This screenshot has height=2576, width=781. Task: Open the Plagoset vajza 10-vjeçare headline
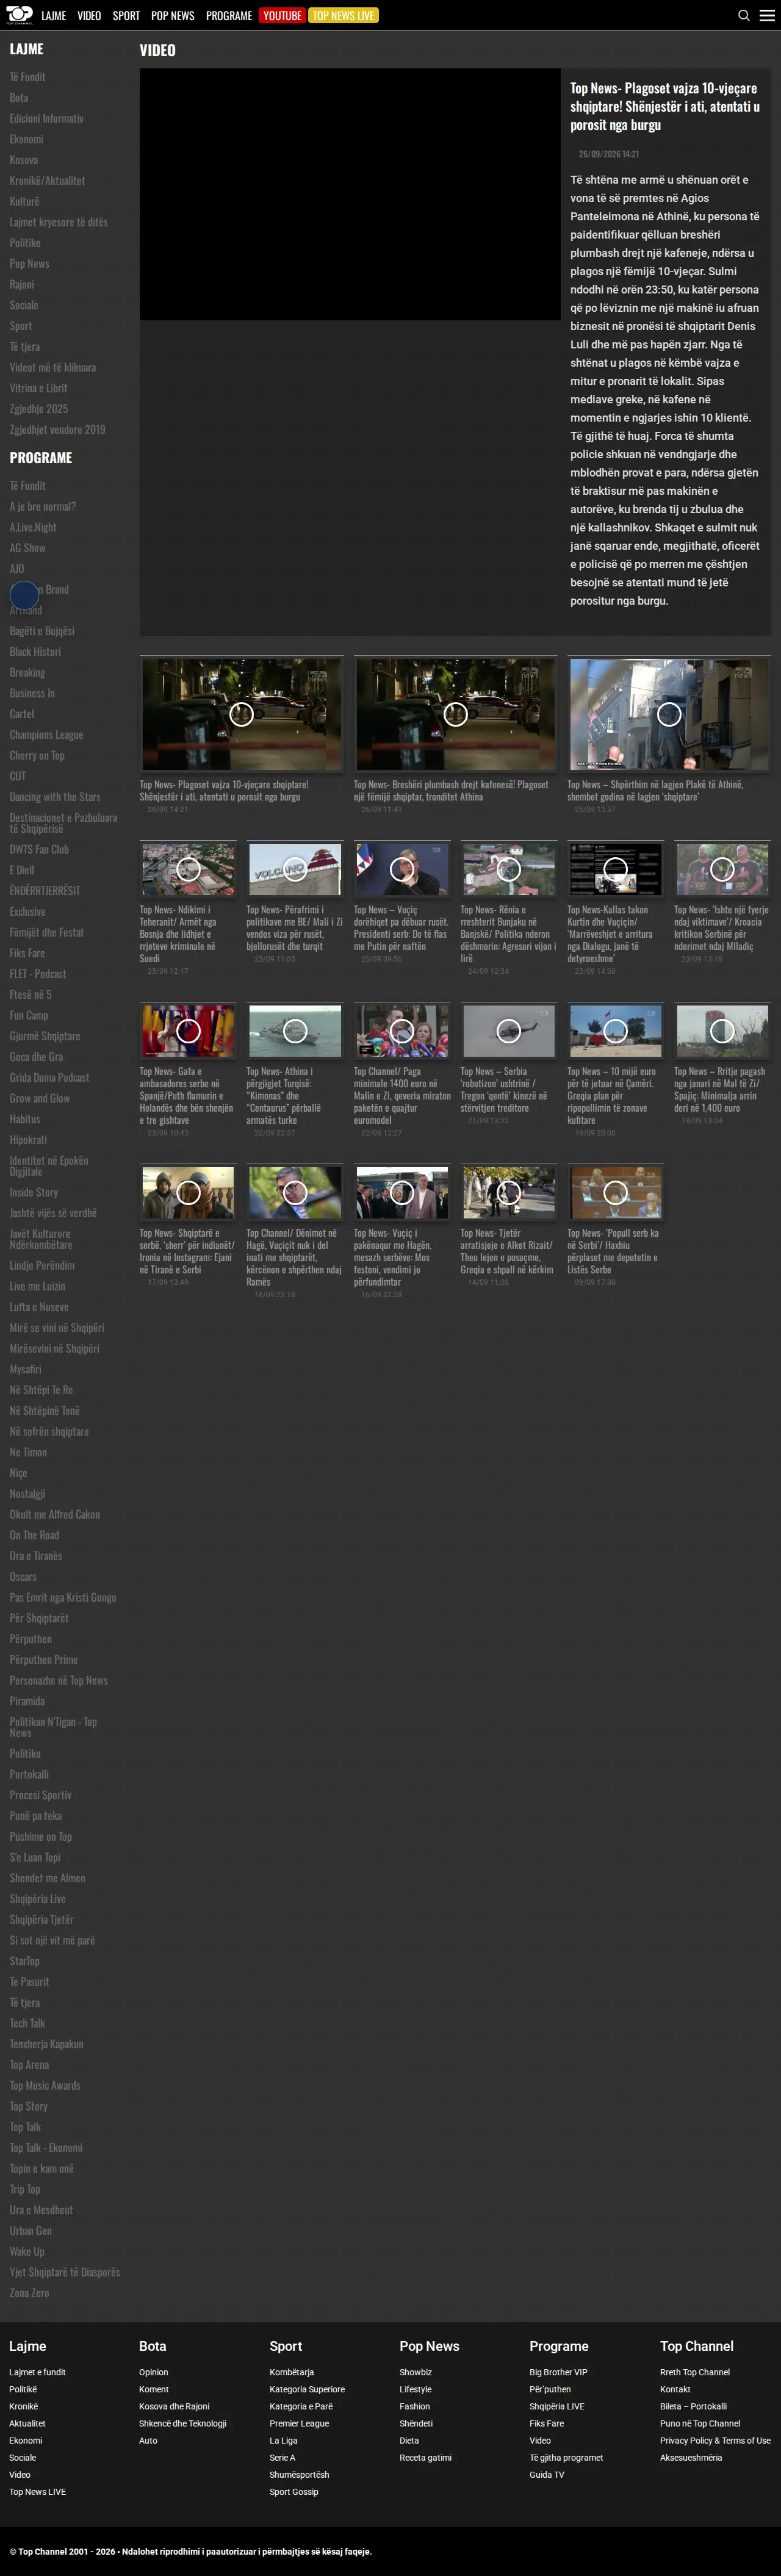coord(664,106)
